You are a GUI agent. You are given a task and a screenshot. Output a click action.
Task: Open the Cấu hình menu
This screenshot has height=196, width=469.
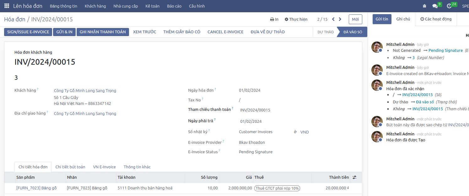(x=197, y=6)
